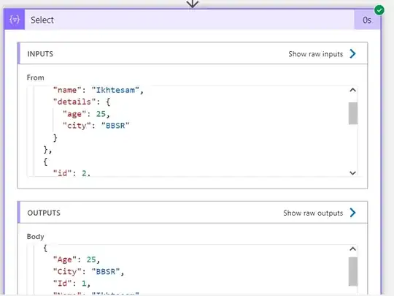Screen dimensions: 394x296
Task: Click the From box scroll up arrow
Action: coord(353,90)
